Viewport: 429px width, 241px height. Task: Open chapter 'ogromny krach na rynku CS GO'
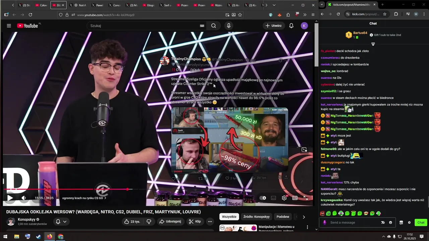click(84, 198)
